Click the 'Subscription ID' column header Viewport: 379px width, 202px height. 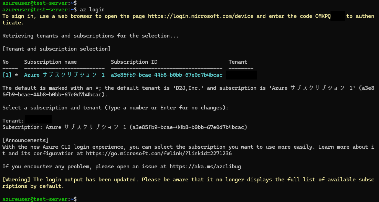(x=134, y=62)
